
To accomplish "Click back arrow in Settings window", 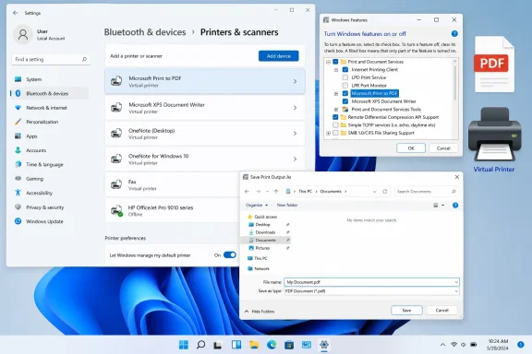I will click(x=16, y=13).
